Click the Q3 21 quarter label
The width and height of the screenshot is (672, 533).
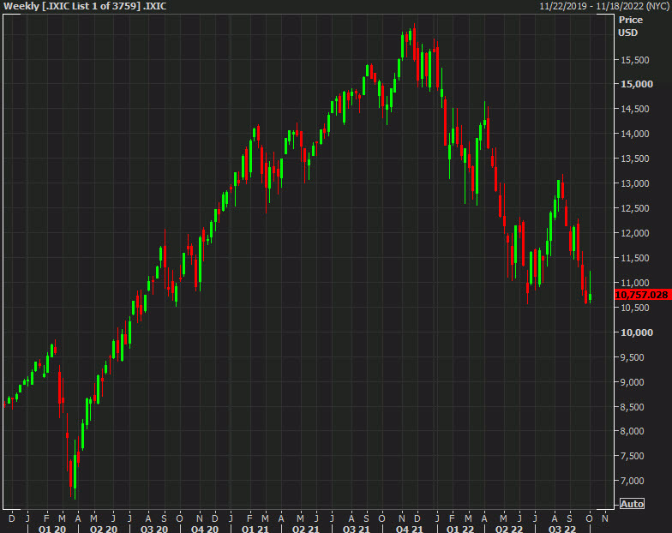click(x=357, y=529)
